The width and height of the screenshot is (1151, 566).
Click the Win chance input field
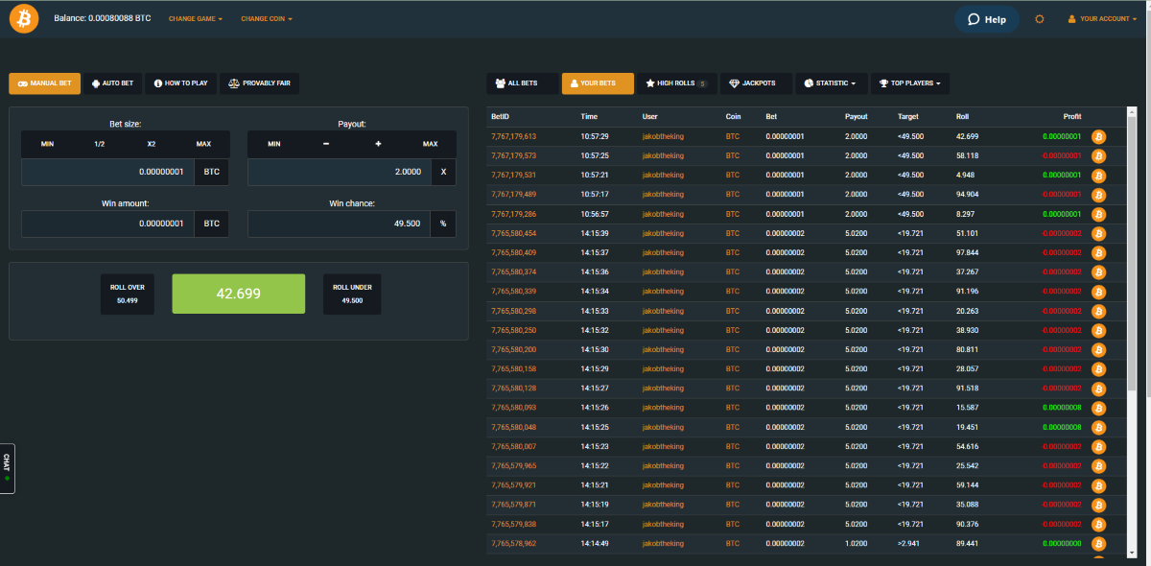(339, 224)
